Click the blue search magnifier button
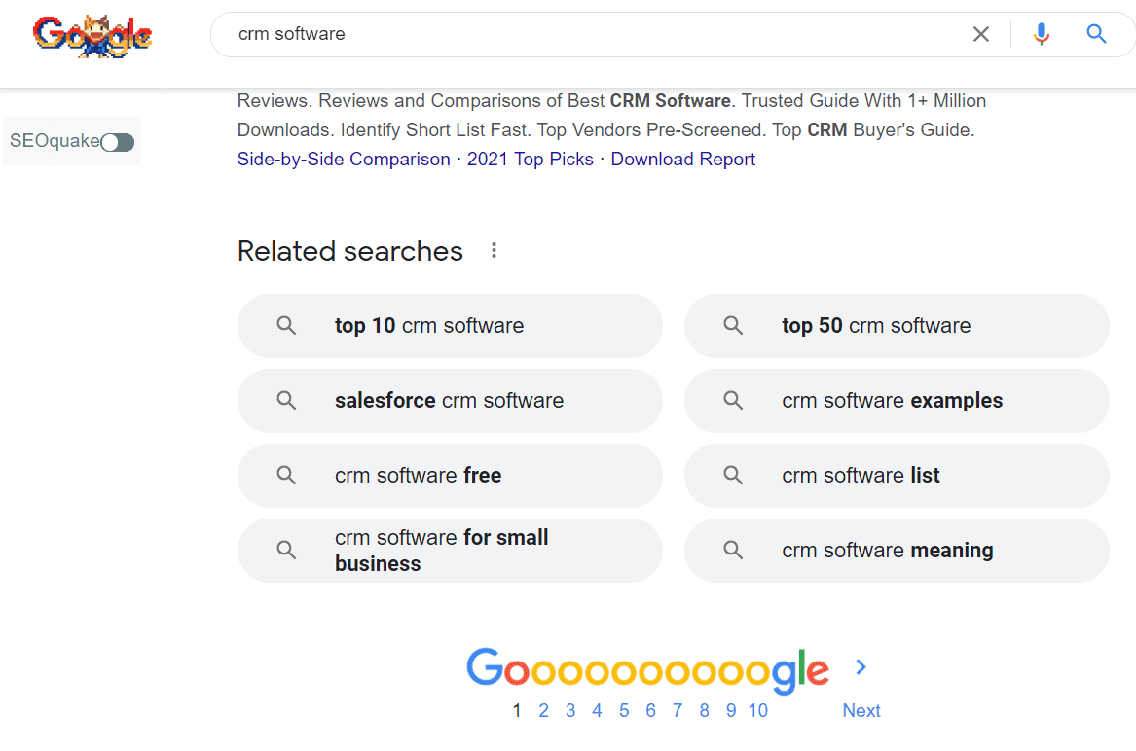This screenshot has height=751, width=1136. coord(1096,35)
